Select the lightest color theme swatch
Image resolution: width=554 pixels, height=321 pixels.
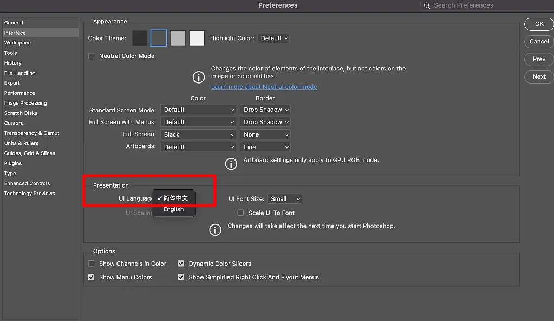tap(197, 38)
